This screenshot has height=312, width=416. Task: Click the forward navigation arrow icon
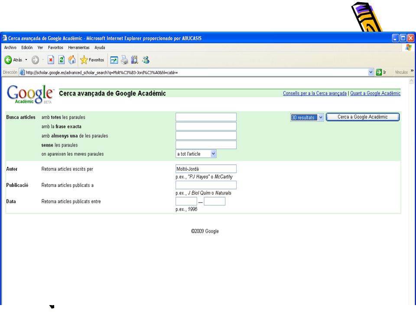click(35, 60)
